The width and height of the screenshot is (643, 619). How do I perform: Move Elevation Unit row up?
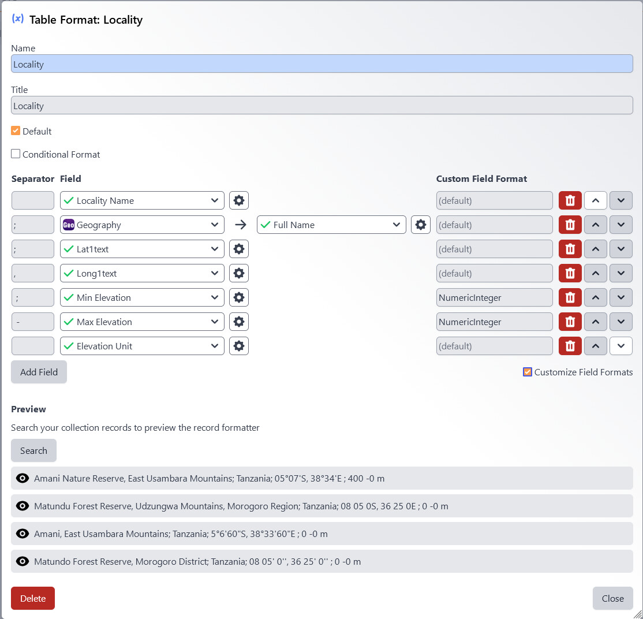coord(596,346)
